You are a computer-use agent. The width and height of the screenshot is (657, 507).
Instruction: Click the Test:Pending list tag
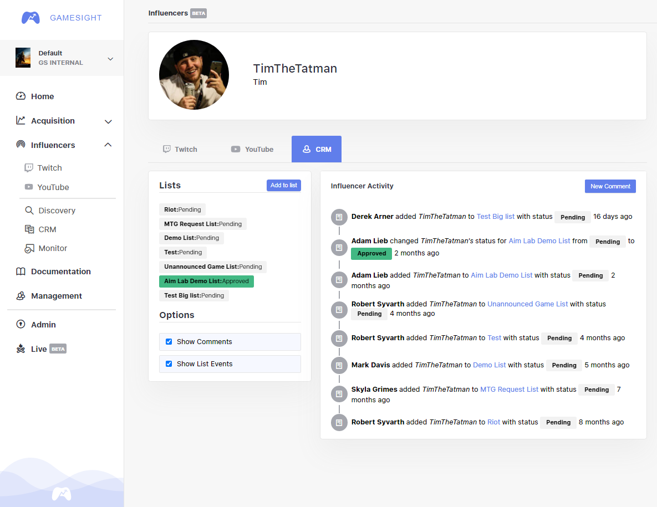(183, 253)
